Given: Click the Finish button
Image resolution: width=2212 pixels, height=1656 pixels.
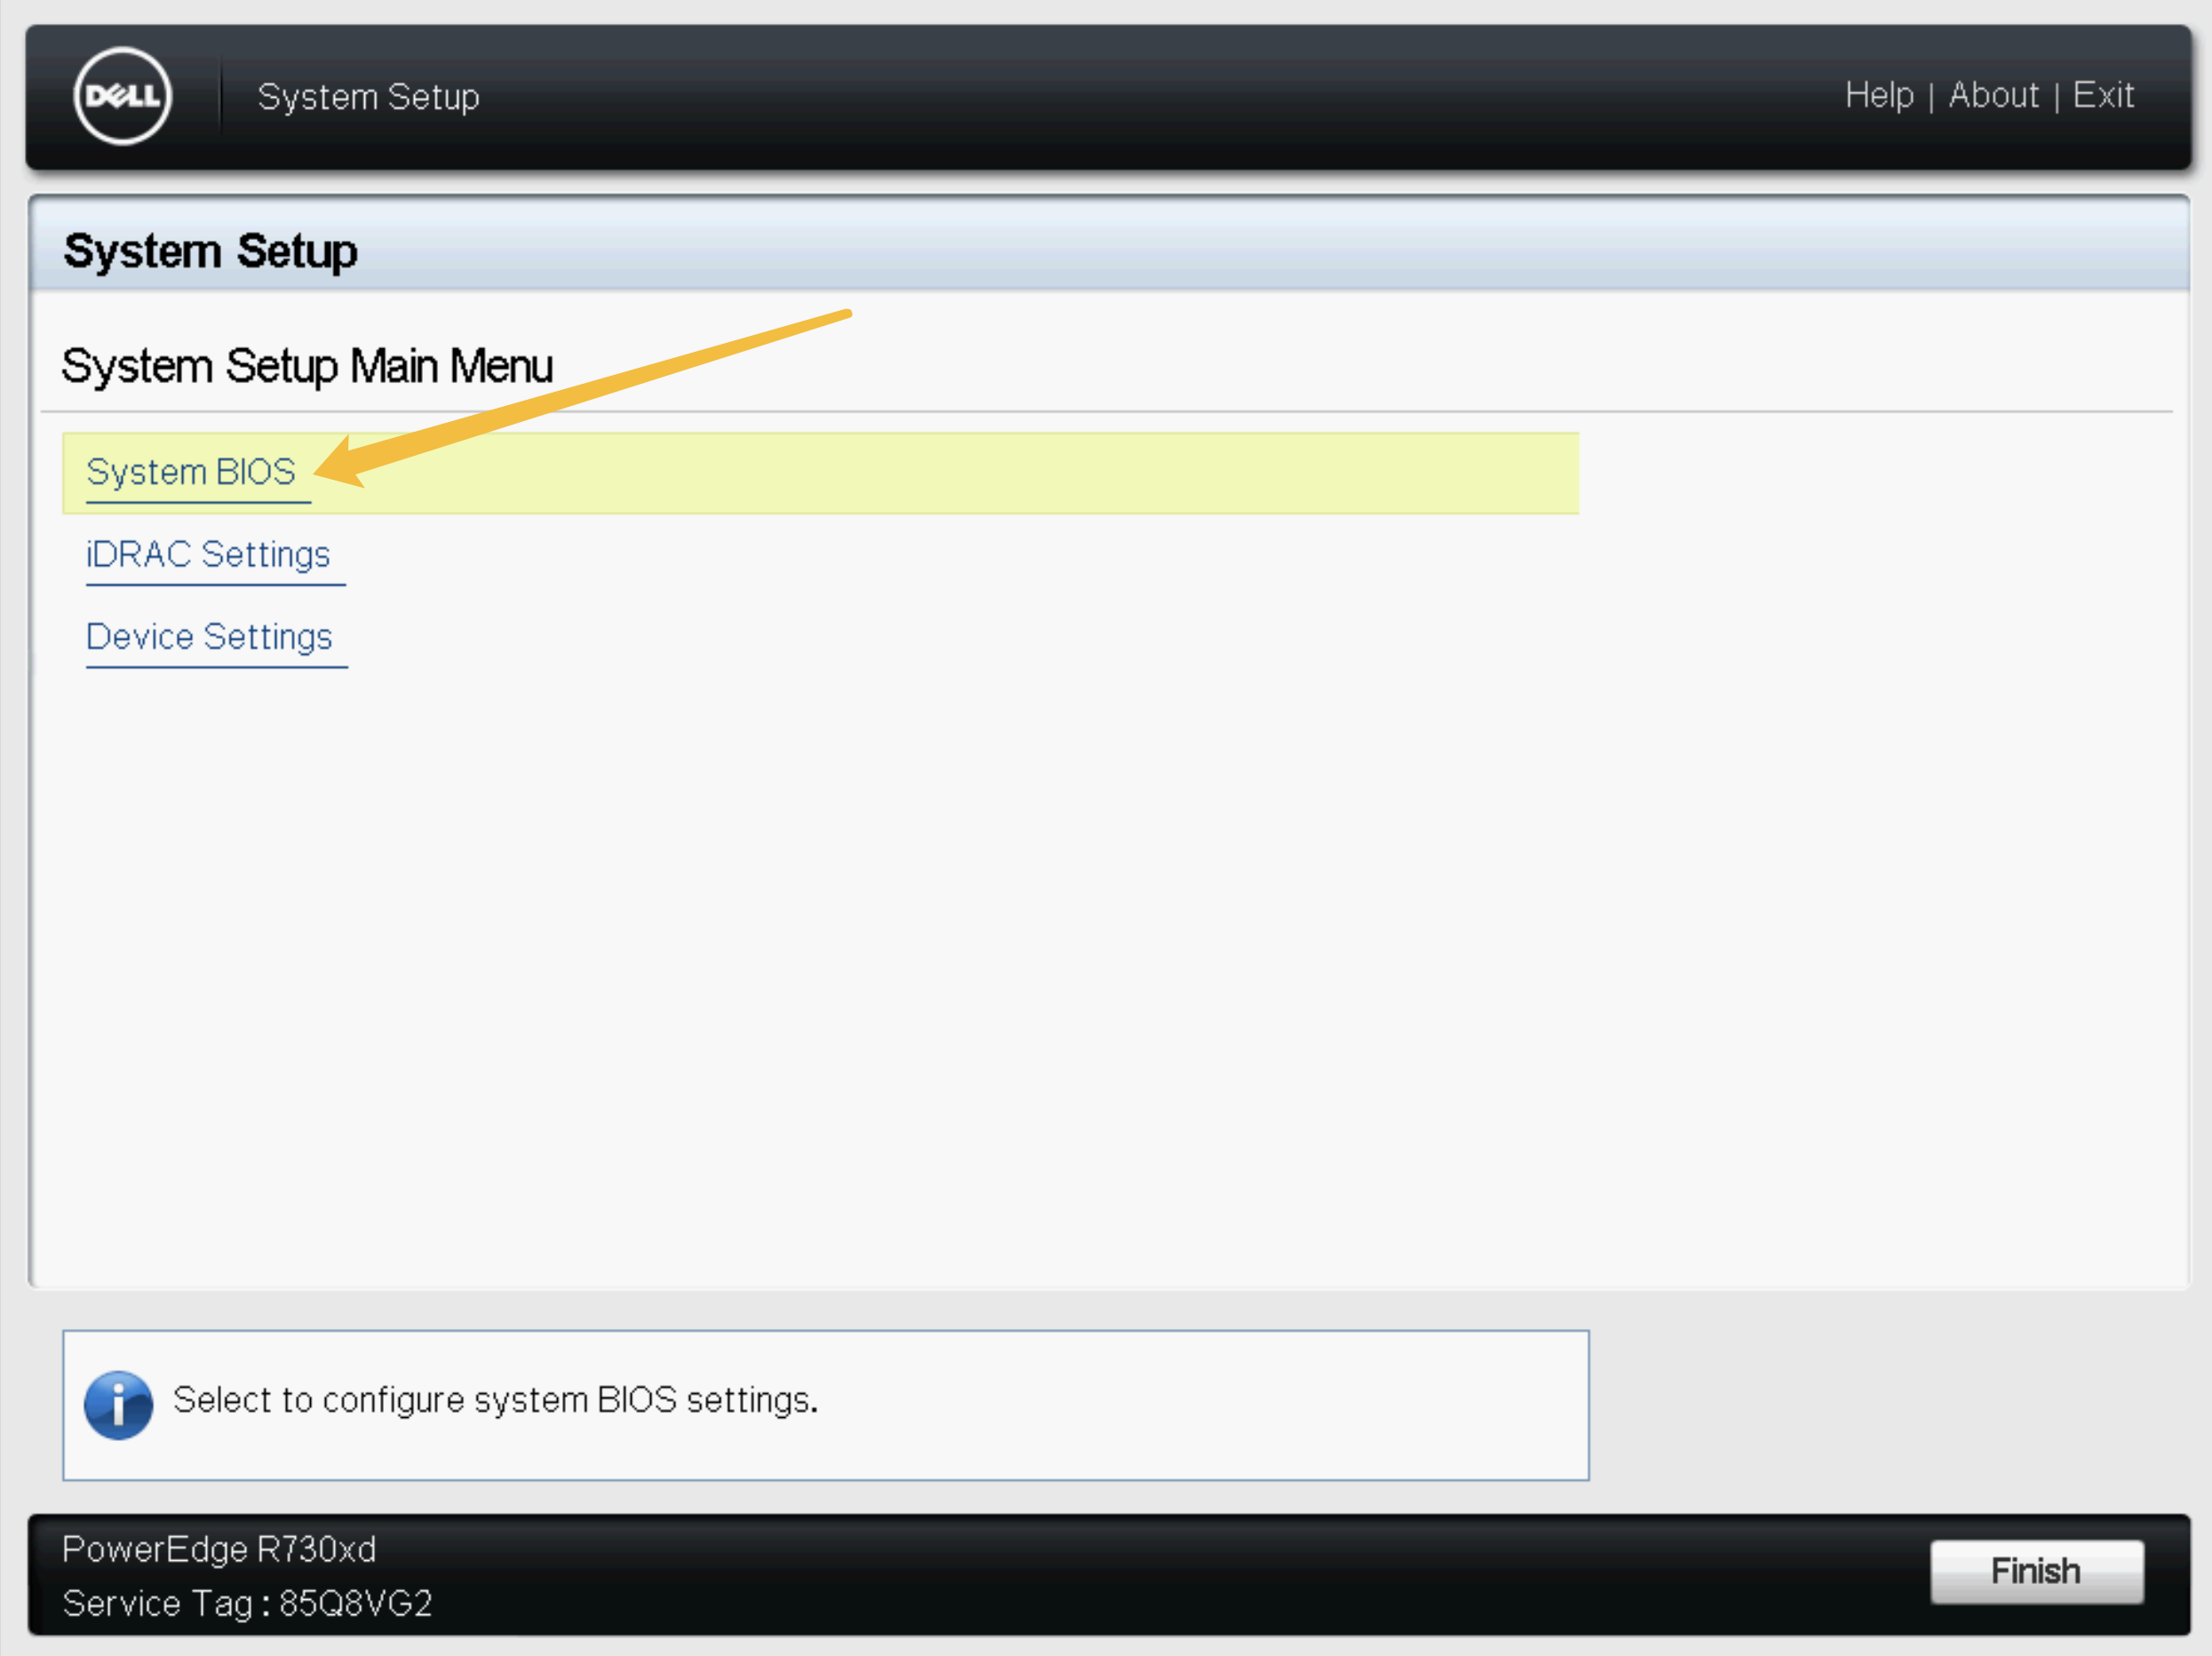Looking at the screenshot, I should pyautogui.click(x=2036, y=1571).
